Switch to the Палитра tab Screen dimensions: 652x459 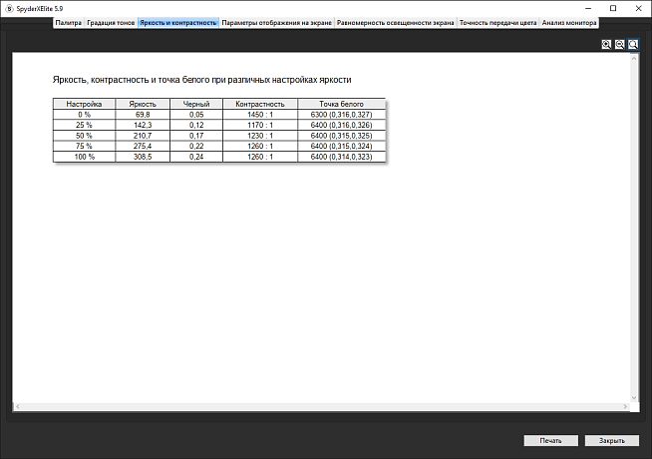coord(68,21)
